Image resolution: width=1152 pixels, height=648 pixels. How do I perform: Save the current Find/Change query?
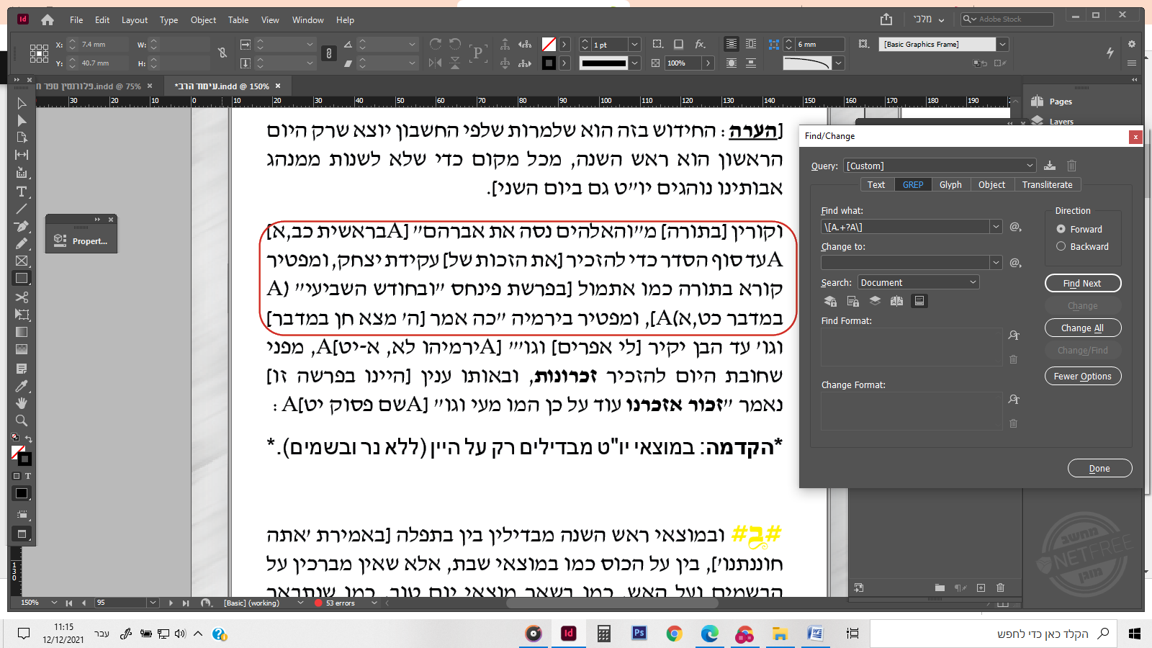[1050, 166]
